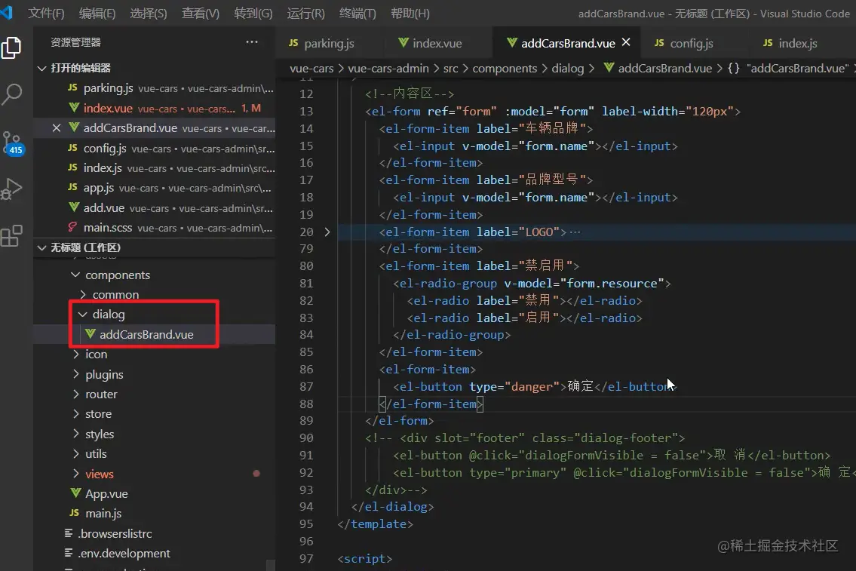Open the 运行(R) menu
This screenshot has height=571, width=856.
[x=305, y=13]
